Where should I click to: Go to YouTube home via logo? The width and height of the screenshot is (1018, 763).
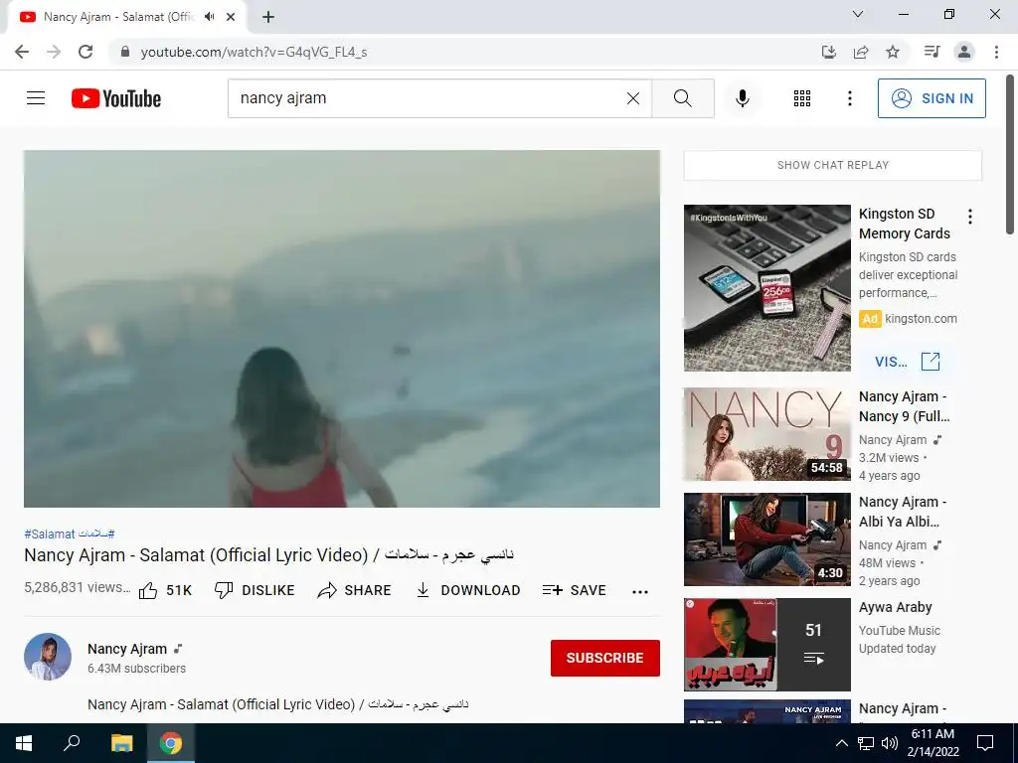point(116,98)
